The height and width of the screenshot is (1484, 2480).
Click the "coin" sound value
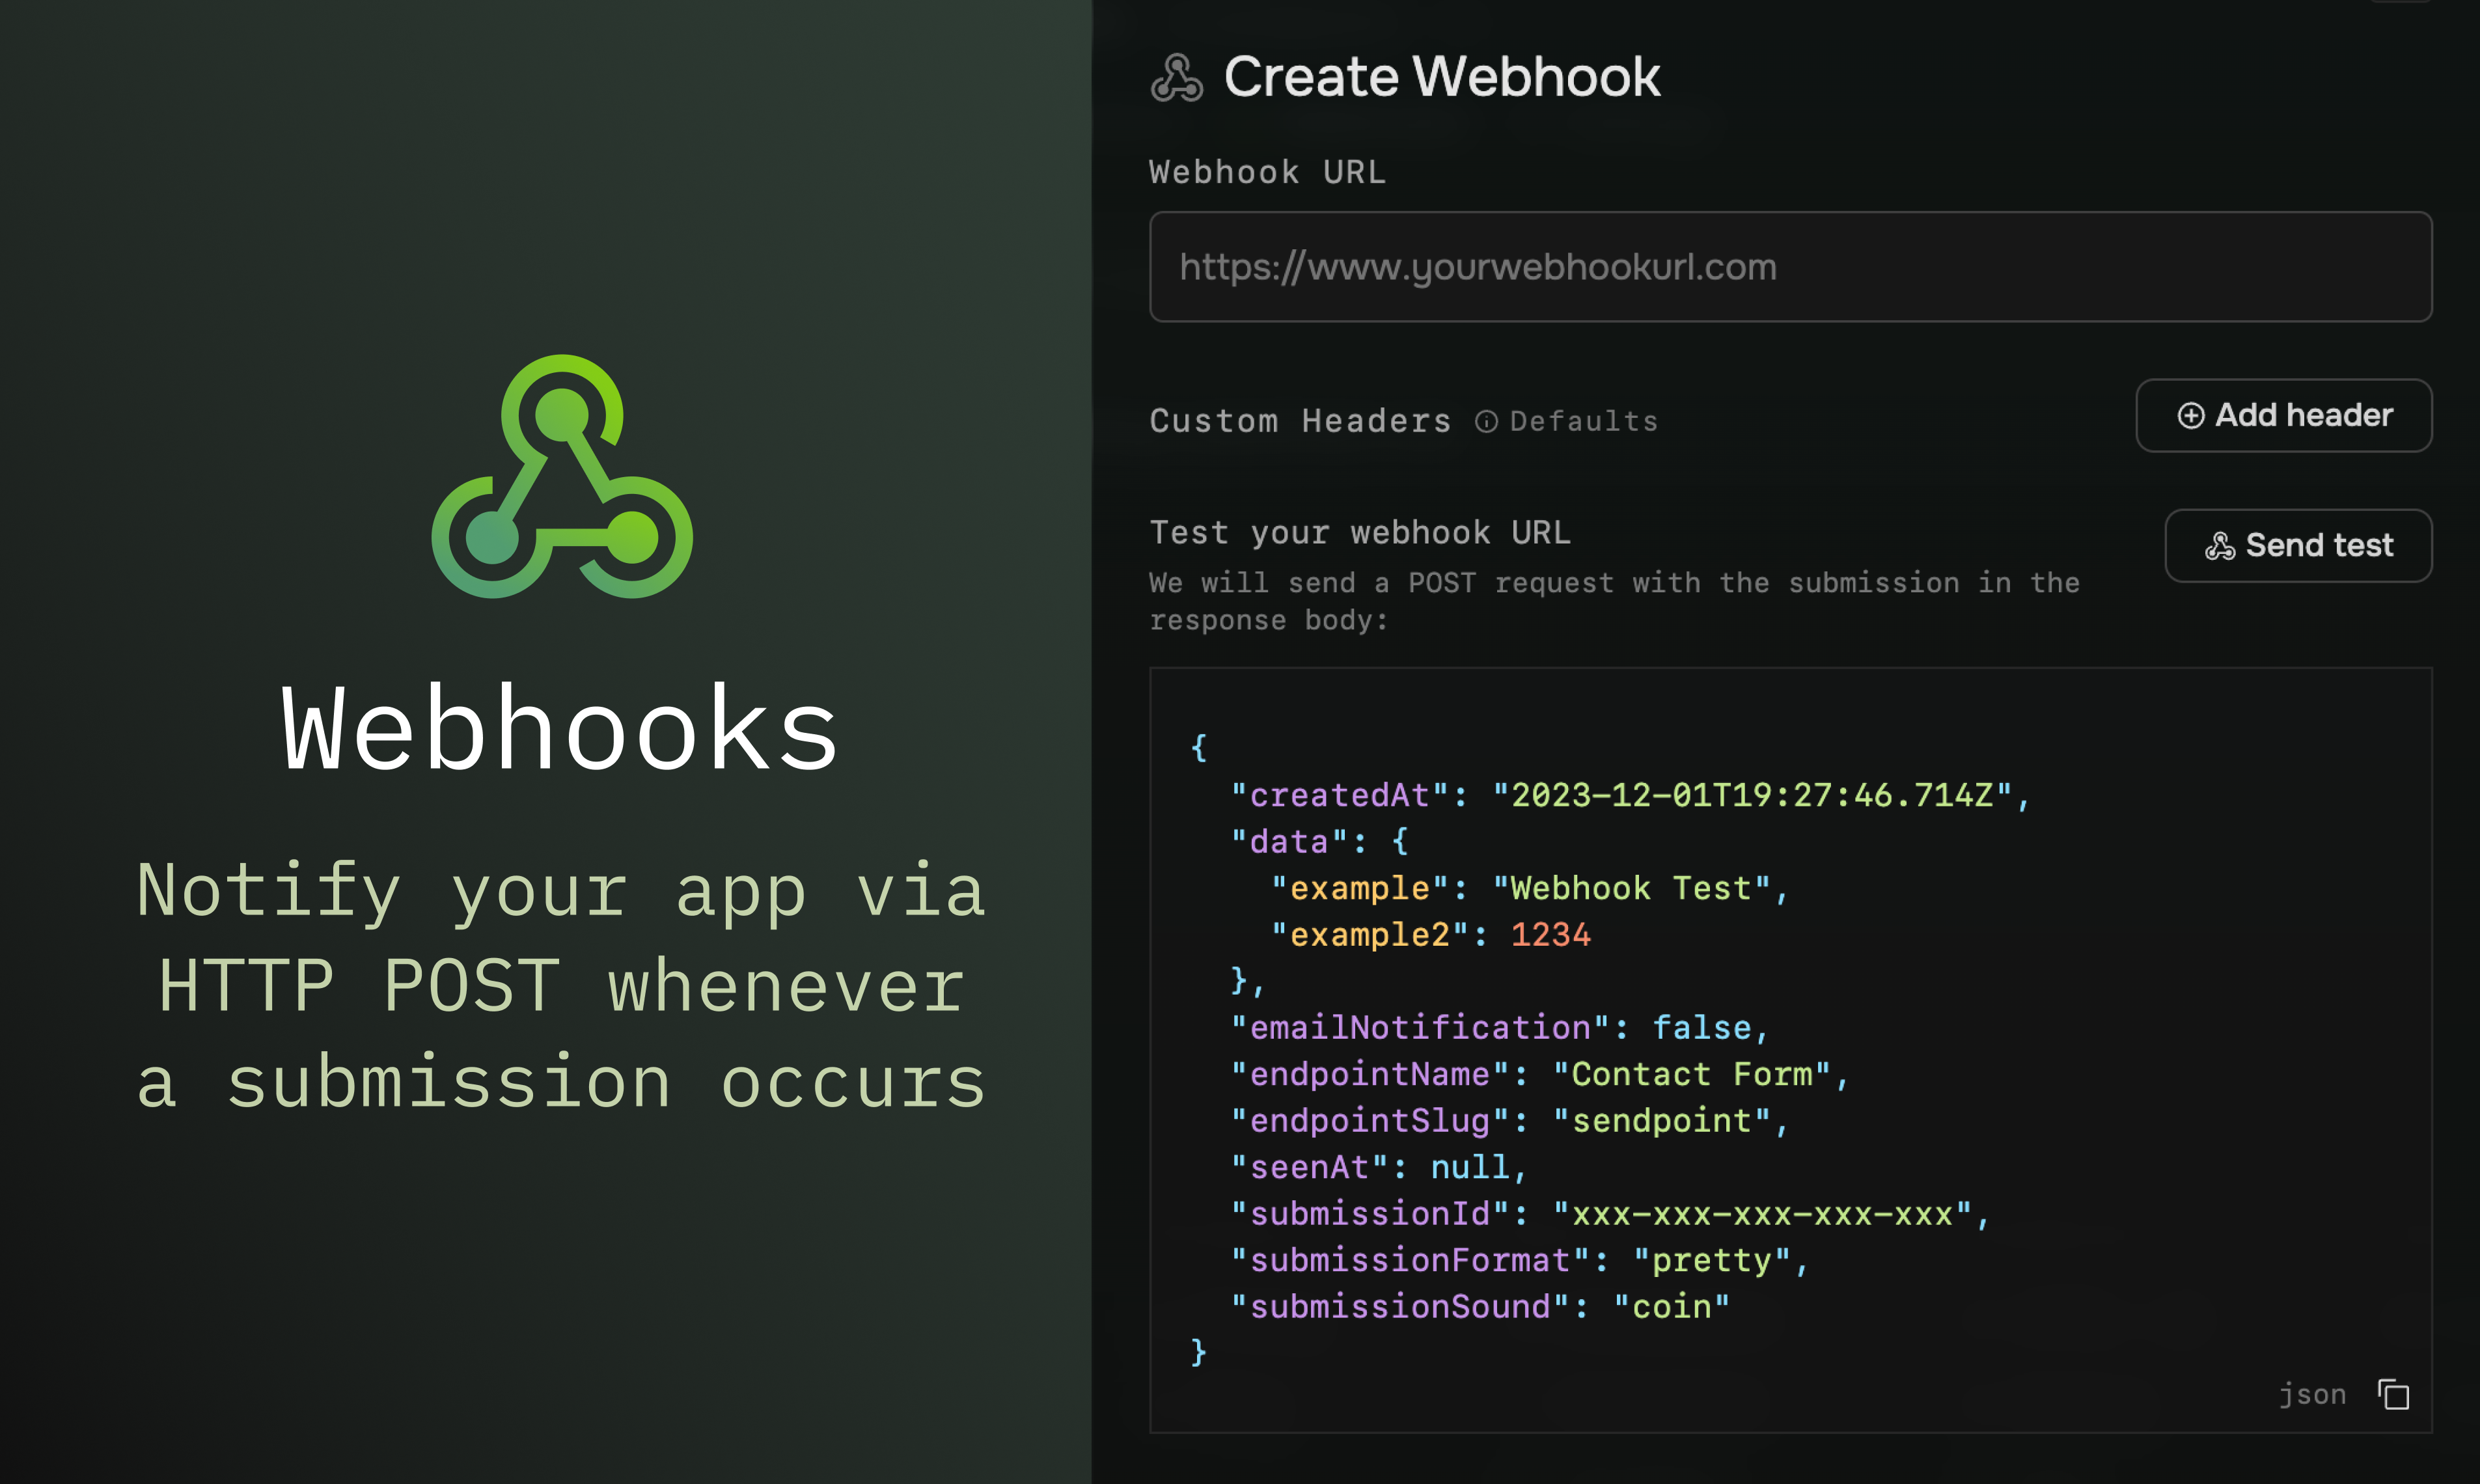pos(1672,1306)
